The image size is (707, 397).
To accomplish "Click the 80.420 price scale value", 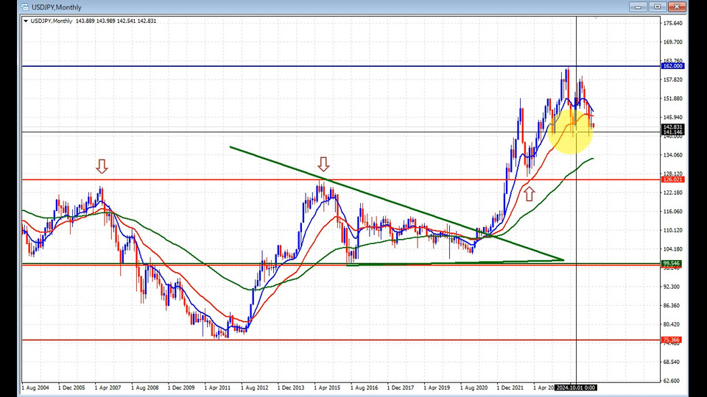I will click(673, 324).
